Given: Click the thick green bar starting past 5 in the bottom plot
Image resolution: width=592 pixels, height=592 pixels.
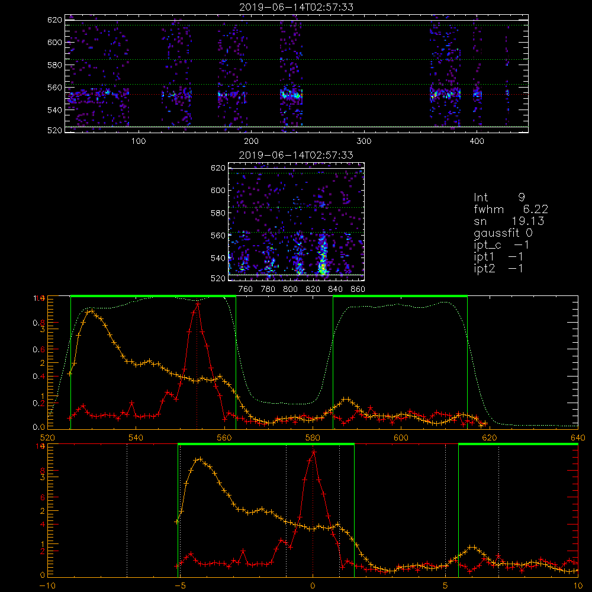Looking at the screenshot, I should [x=519, y=445].
